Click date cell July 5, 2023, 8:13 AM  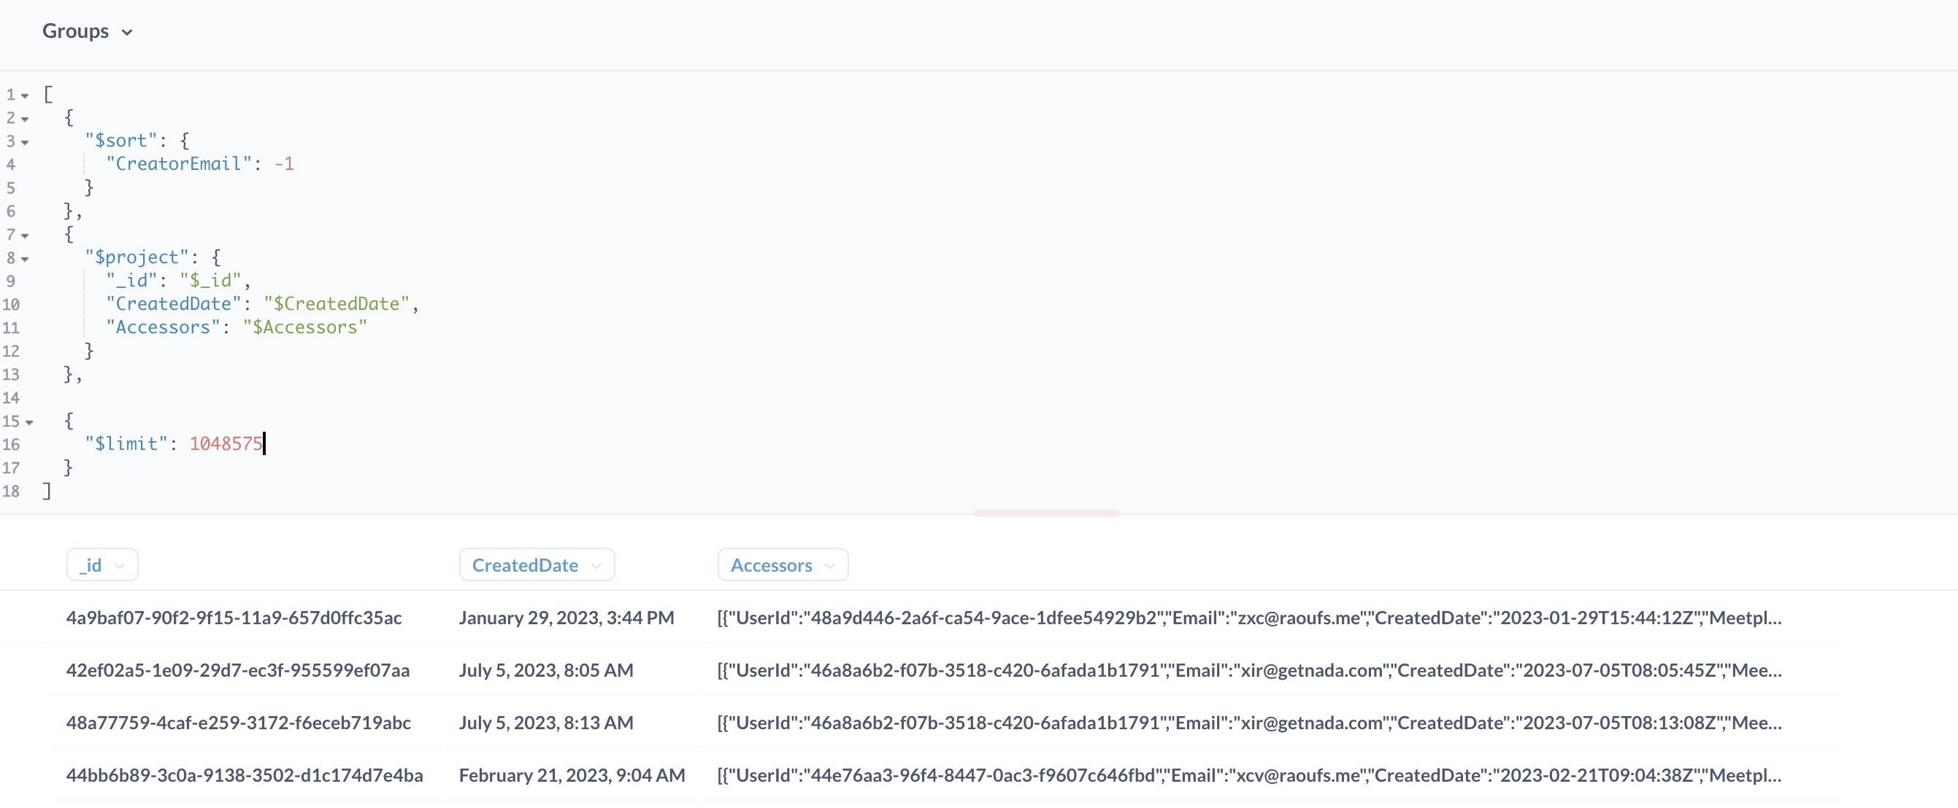(x=546, y=723)
